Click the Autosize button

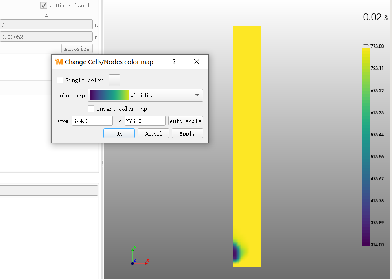(77, 49)
